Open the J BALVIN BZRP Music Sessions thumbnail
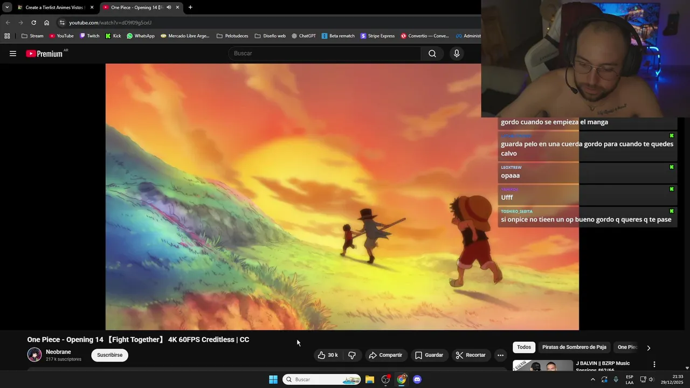Viewport: 690px width, 388px height. 543,366
